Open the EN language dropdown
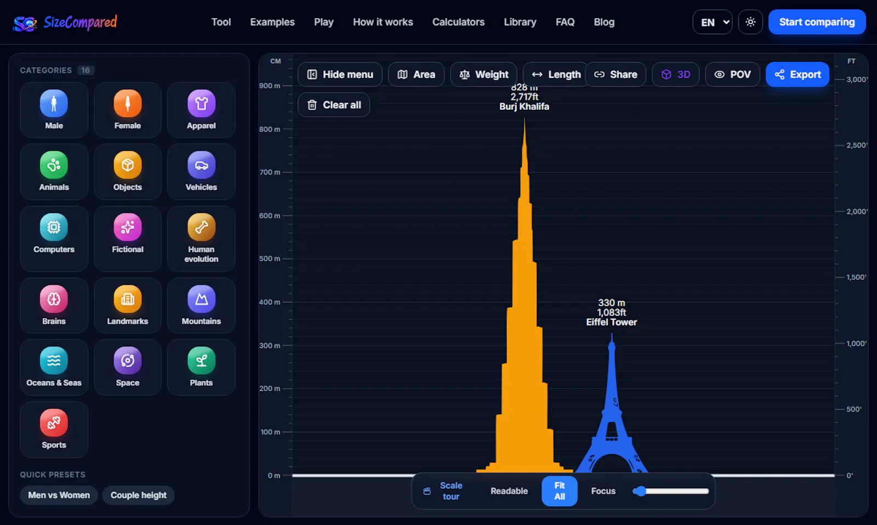877x525 pixels. [x=713, y=22]
